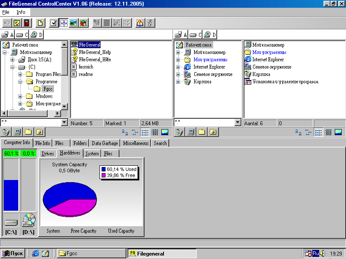Viewport: 346px width, 259px height.
Task: Click recycle bin button under right pane
Action: click(x=179, y=132)
